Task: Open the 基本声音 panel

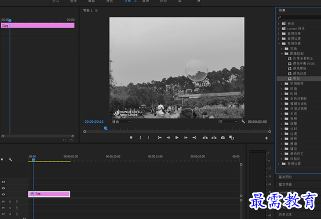Action: click(285, 185)
